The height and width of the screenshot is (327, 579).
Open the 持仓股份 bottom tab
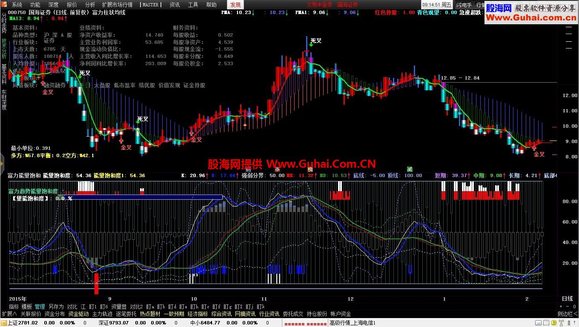click(317, 314)
